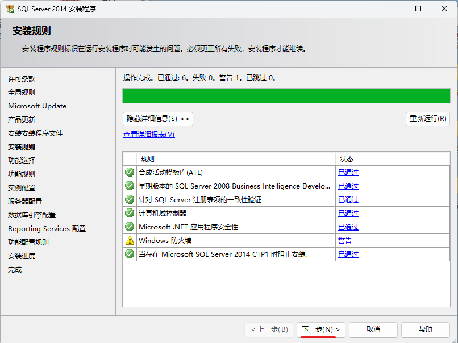The height and width of the screenshot is (343, 458).
Task: Select rule row Windows 防火墙
Action: click(286, 241)
